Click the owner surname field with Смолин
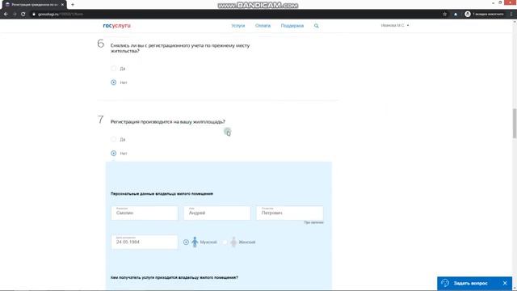 pyautogui.click(x=145, y=213)
